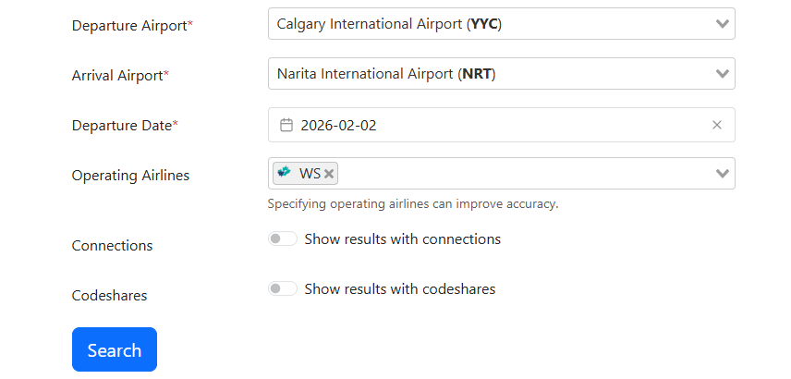Remove the WS airline tag
Screen dimensions: 791x379
tap(329, 174)
